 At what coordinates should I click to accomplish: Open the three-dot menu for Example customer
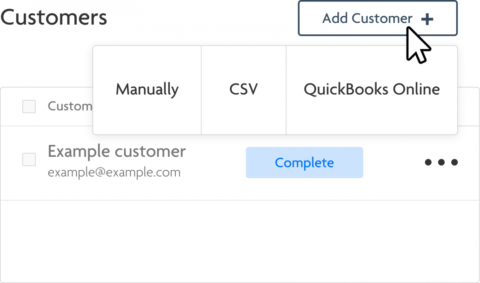pos(441,162)
